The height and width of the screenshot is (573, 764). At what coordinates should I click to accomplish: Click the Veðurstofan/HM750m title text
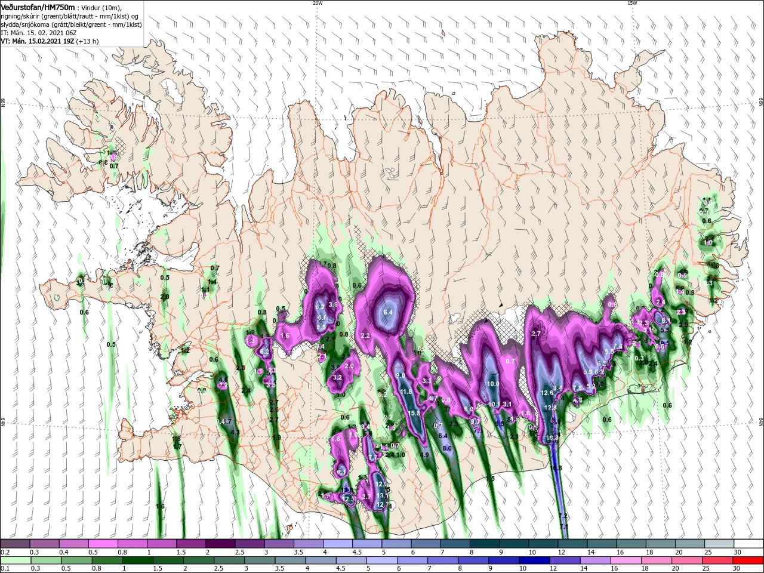pos(38,7)
